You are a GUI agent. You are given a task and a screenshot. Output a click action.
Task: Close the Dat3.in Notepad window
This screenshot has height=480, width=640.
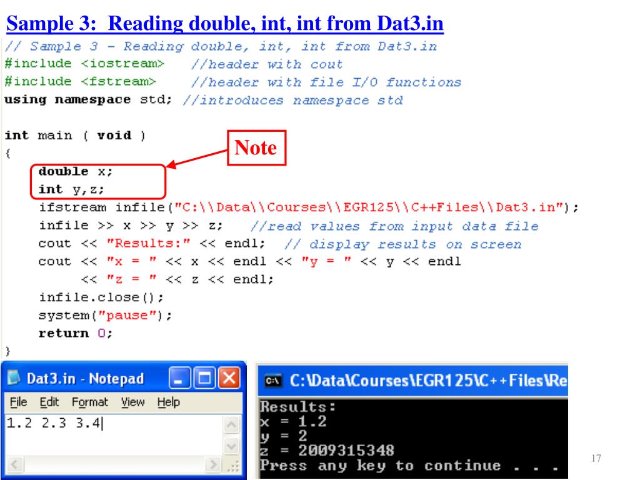pyautogui.click(x=229, y=377)
